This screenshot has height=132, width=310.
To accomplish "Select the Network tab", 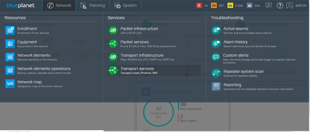I will point(59,6).
